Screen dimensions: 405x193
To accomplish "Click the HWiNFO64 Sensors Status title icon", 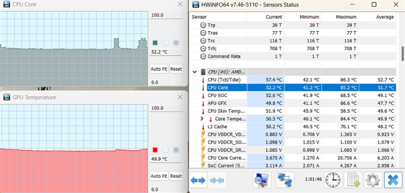I will point(196,5).
